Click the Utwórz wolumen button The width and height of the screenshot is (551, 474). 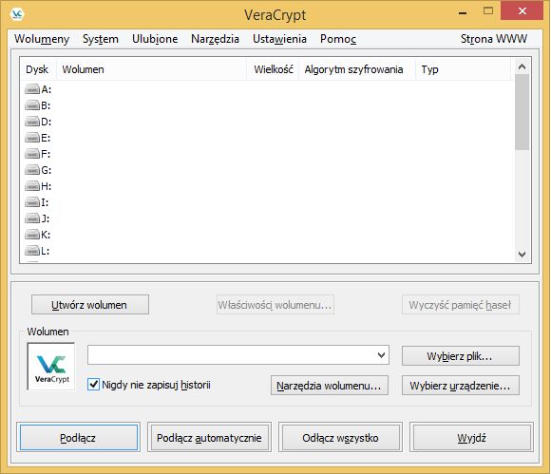[x=90, y=305]
